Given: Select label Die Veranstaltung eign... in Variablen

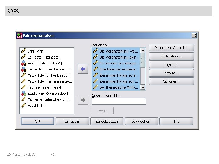Looking at the screenshot, I should click(x=119, y=57).
